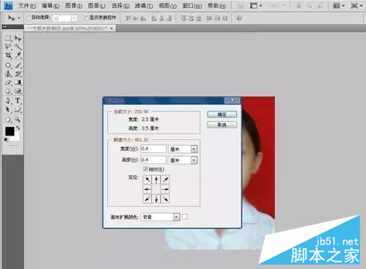Select the Healing Brush tool
The width and height of the screenshot is (366, 269).
pos(8,65)
